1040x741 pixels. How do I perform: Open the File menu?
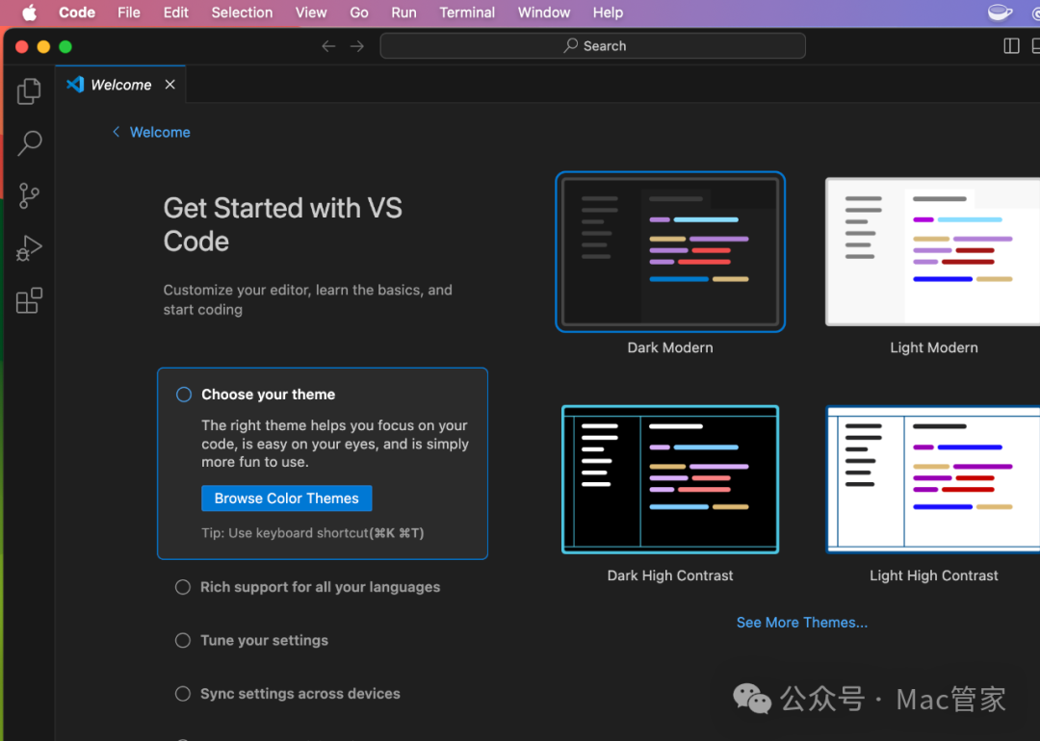(129, 13)
